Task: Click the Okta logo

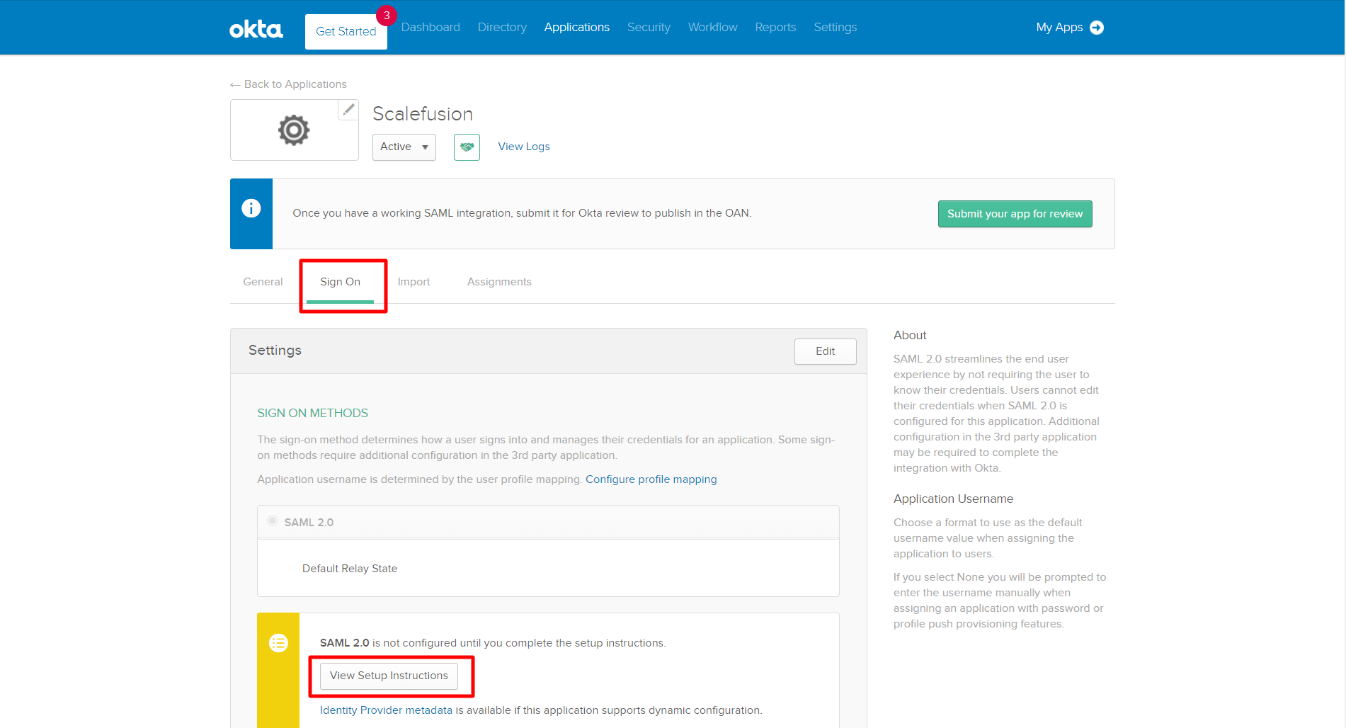Action: pos(256,29)
